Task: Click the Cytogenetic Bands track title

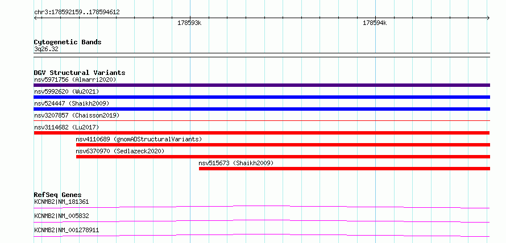Action: coord(68,42)
